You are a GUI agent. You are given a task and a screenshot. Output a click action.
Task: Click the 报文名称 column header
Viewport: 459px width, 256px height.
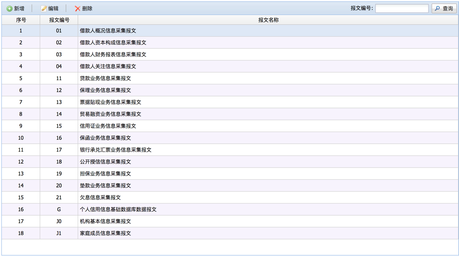268,20
